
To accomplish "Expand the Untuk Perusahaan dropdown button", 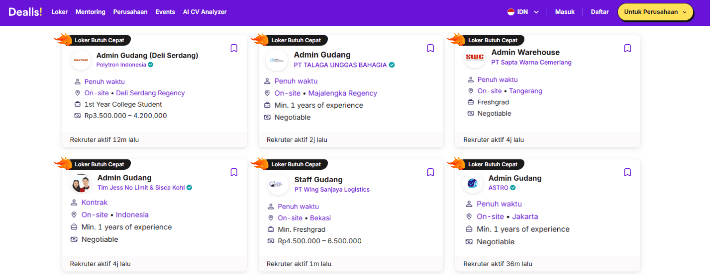I will pos(655,12).
